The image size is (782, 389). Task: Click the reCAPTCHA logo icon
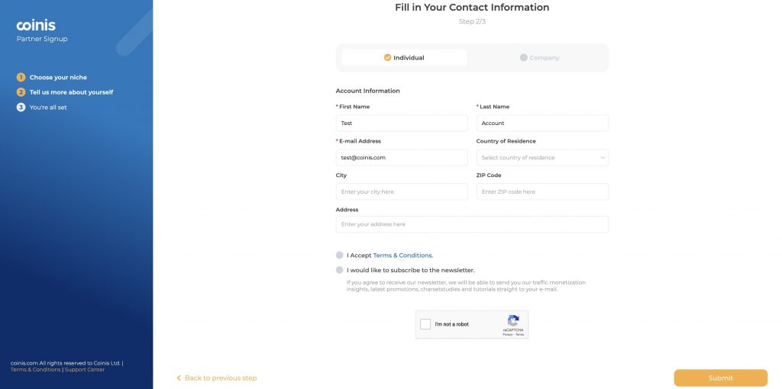point(513,321)
